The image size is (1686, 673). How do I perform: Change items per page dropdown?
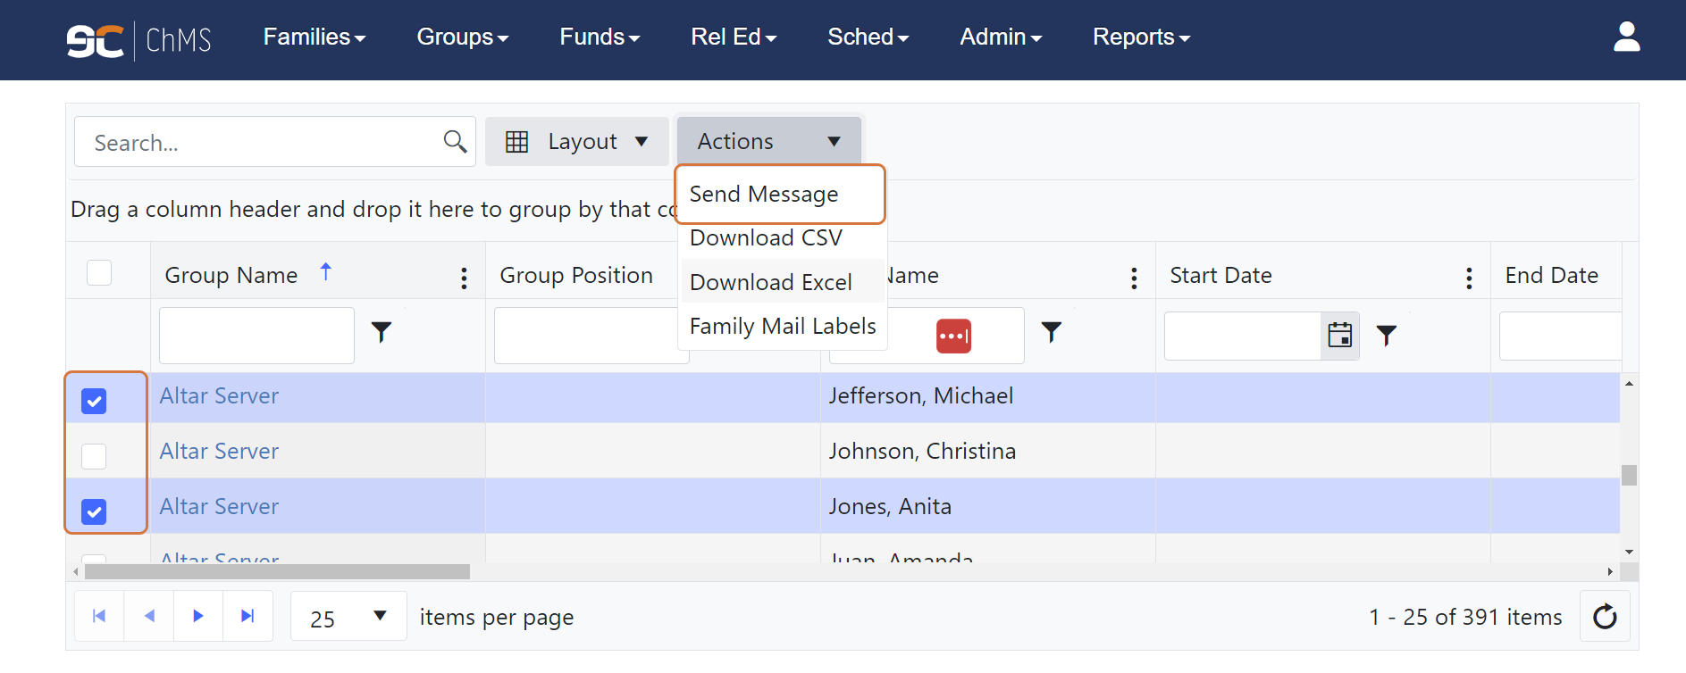(x=348, y=616)
